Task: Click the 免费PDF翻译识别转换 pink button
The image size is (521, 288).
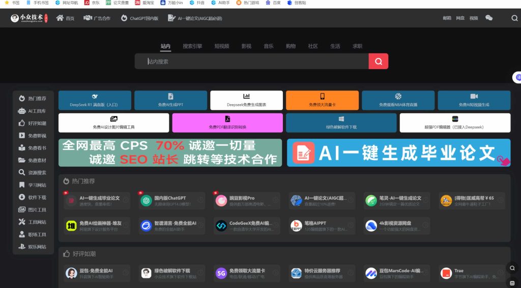Action: (x=227, y=123)
